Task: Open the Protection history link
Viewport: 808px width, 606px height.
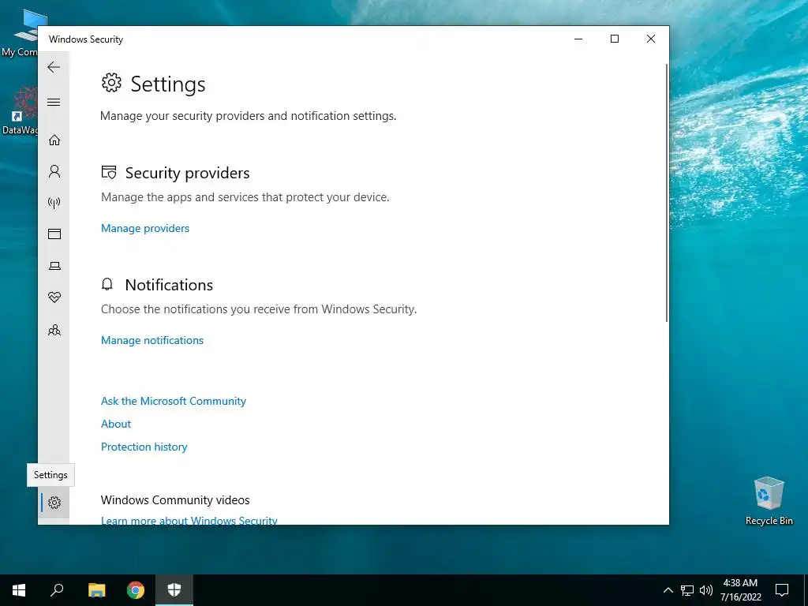Action: (x=144, y=447)
